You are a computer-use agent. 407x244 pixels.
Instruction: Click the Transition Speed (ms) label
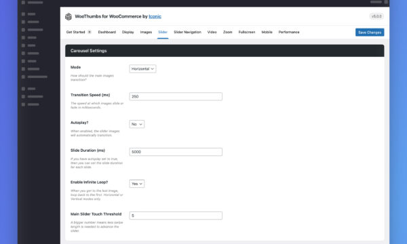click(x=90, y=95)
